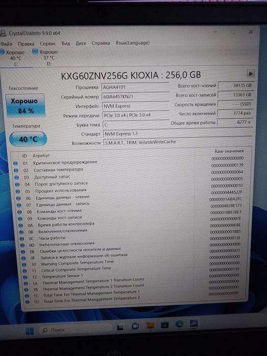
Task: Click status icon for Процент использования row
Action: click(18, 191)
